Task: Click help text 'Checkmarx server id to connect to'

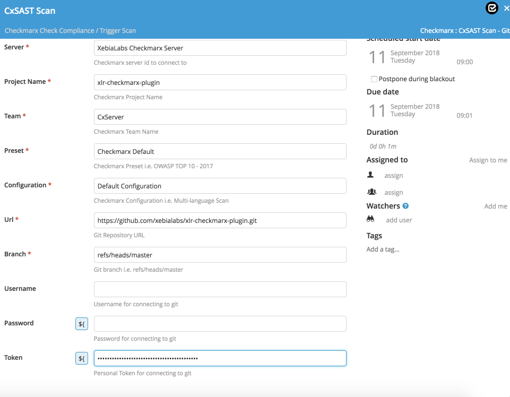Action: click(x=140, y=63)
